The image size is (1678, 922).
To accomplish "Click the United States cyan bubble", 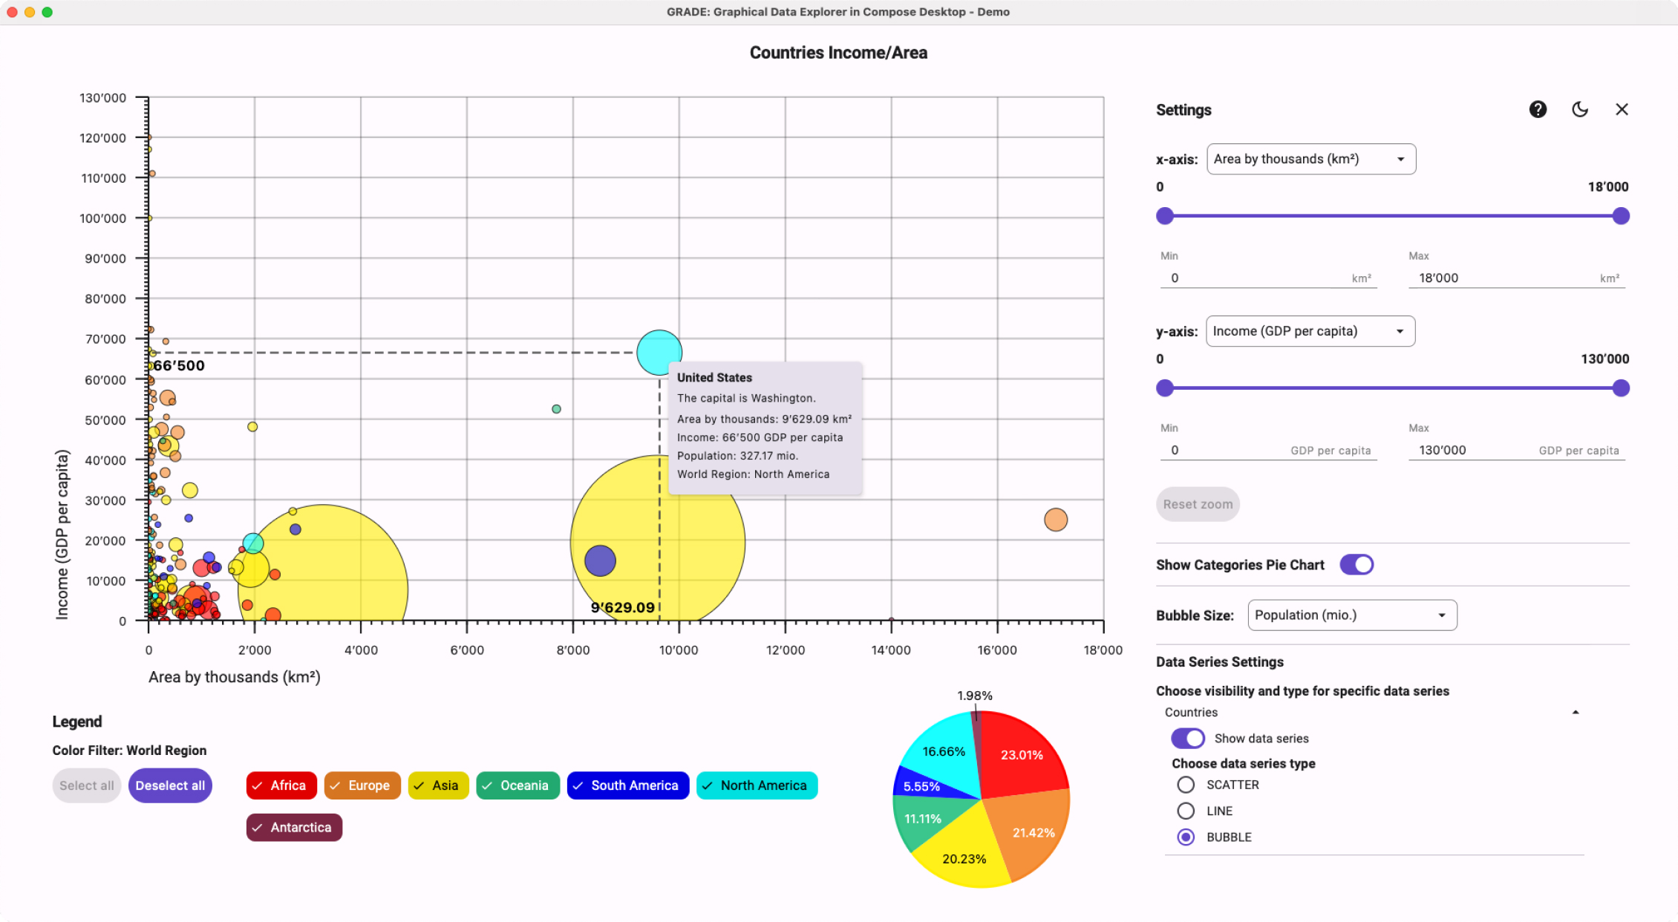I will (659, 352).
